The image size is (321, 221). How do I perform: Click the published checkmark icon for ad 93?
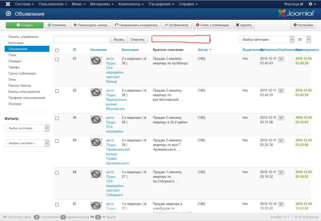pyautogui.click(x=281, y=59)
